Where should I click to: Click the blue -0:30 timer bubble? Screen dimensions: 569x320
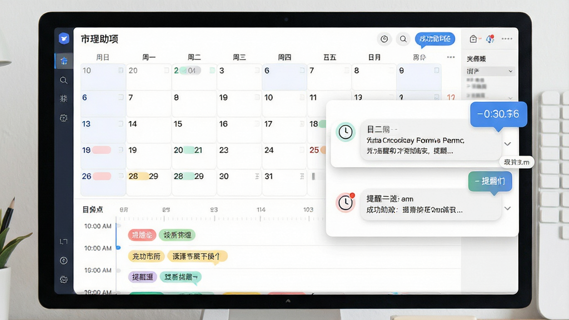point(498,114)
